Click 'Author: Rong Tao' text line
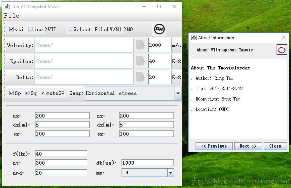 [x=214, y=78]
